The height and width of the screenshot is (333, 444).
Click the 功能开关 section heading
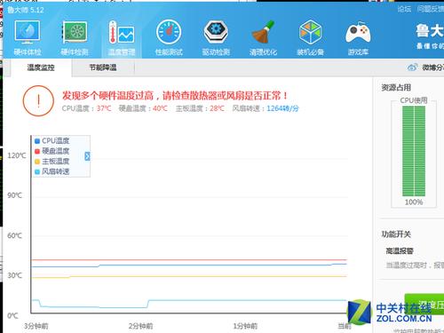click(x=396, y=234)
